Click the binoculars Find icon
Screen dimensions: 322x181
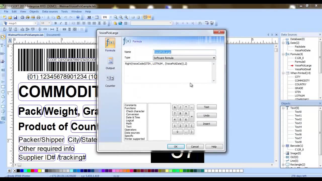pos(200,23)
